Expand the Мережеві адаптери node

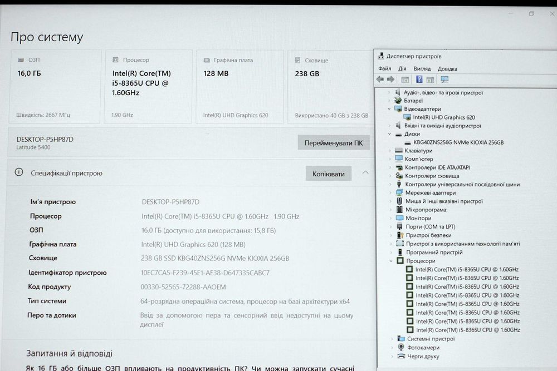[x=390, y=193]
